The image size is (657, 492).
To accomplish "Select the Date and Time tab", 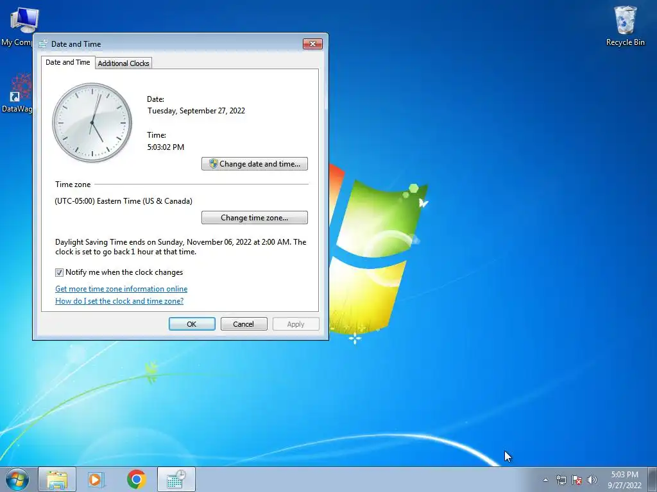I will pos(68,62).
